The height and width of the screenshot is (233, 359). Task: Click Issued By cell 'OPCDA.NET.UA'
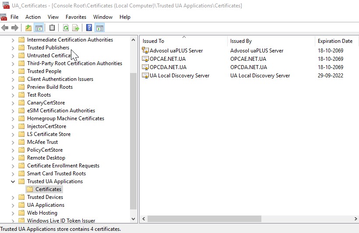click(249, 67)
